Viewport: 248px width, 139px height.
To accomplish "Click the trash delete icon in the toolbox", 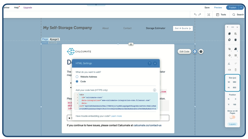I will pyautogui.click(x=235, y=40).
